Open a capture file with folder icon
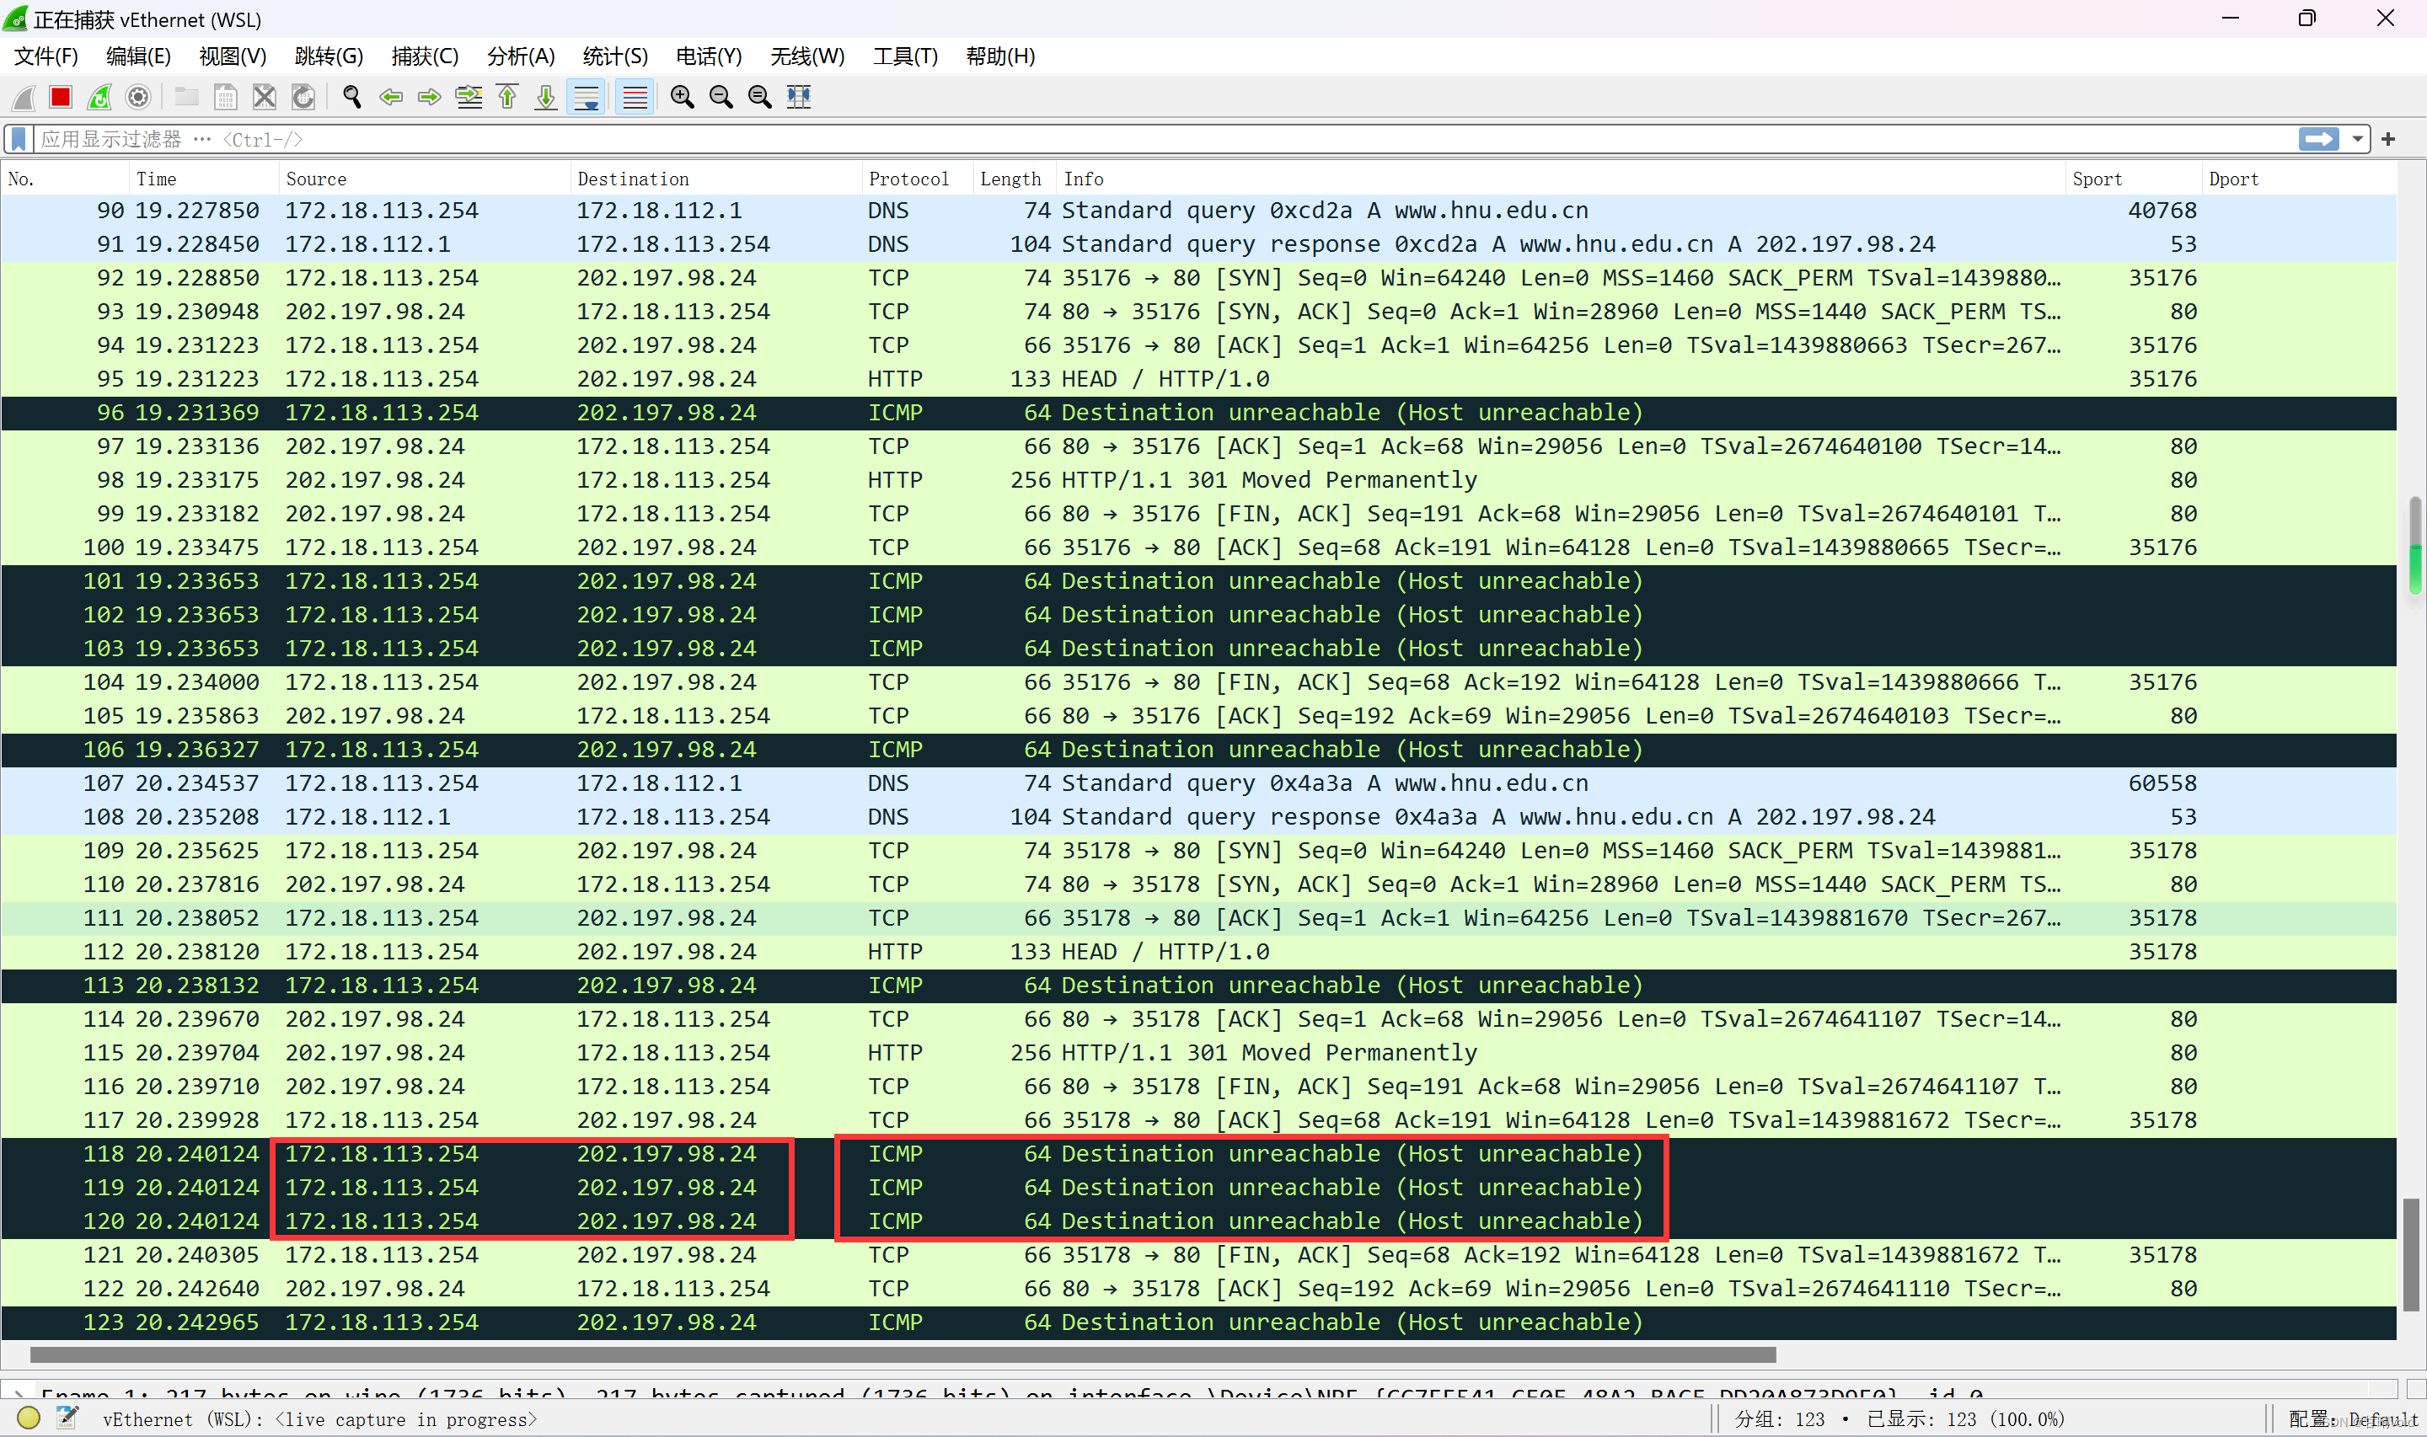Screen dimensions: 2427x1437 186,97
